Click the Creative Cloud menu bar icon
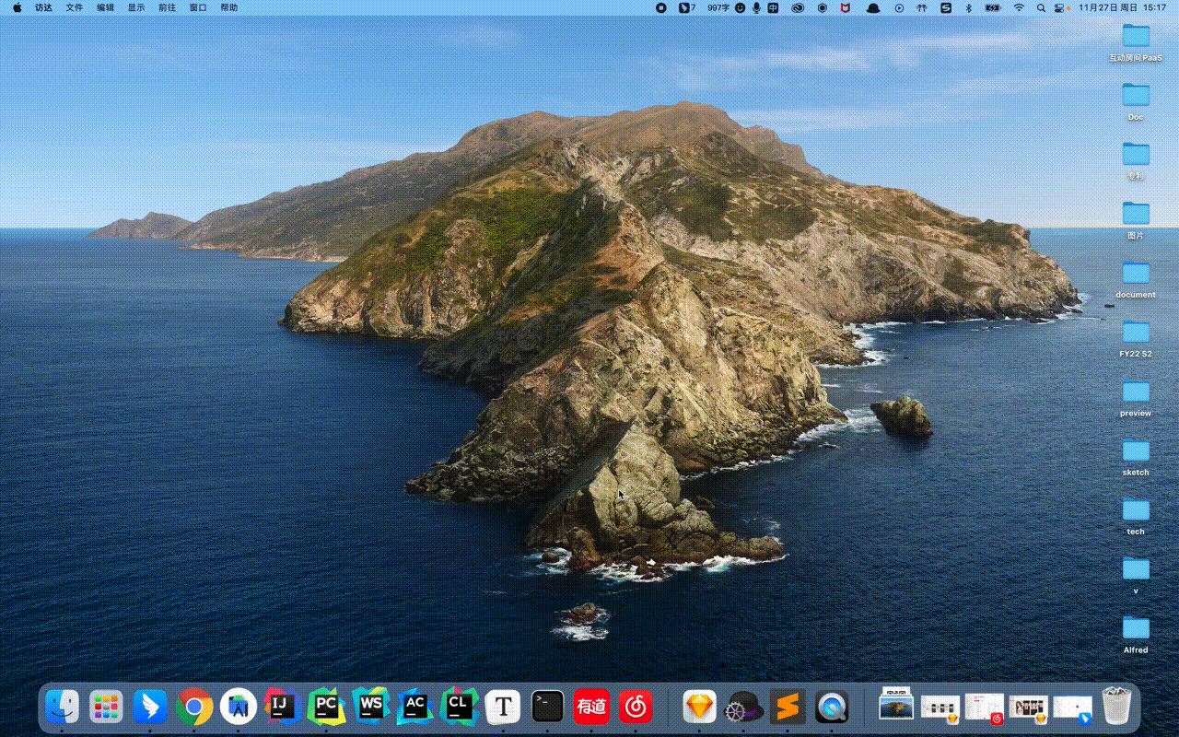 point(799,7)
